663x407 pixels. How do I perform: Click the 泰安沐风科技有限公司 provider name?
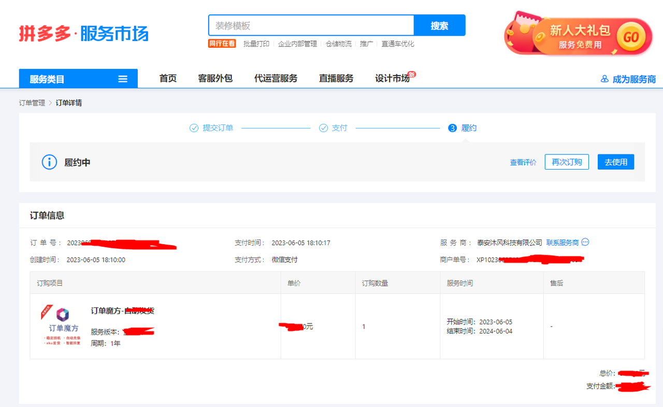tap(510, 243)
